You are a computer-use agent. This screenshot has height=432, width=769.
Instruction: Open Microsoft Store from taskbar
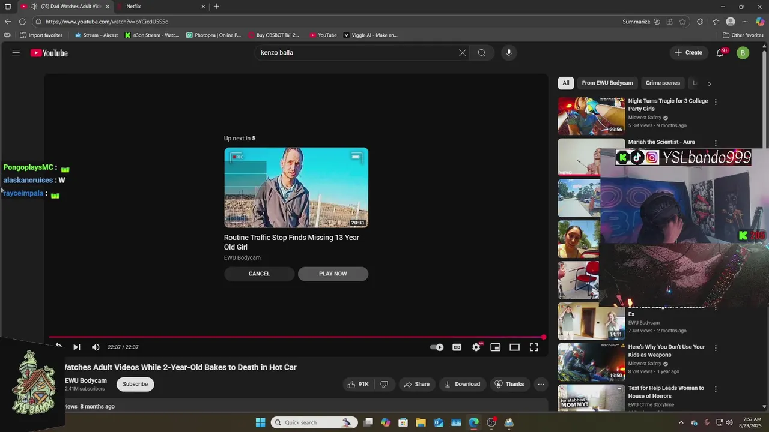coord(403,422)
